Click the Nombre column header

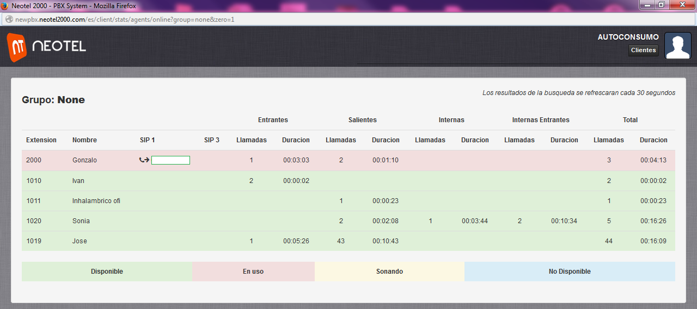(84, 140)
